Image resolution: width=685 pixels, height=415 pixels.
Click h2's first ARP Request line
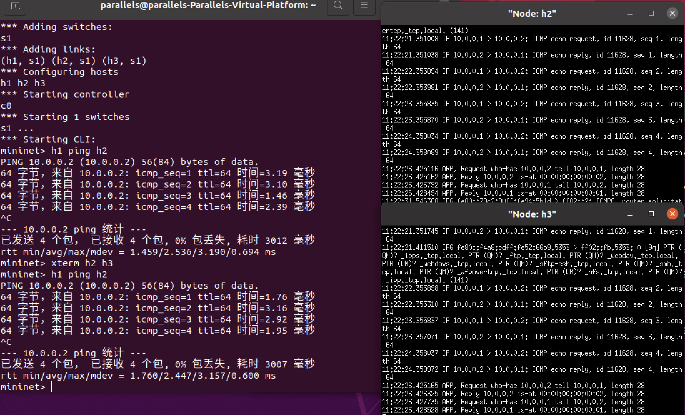(513, 169)
